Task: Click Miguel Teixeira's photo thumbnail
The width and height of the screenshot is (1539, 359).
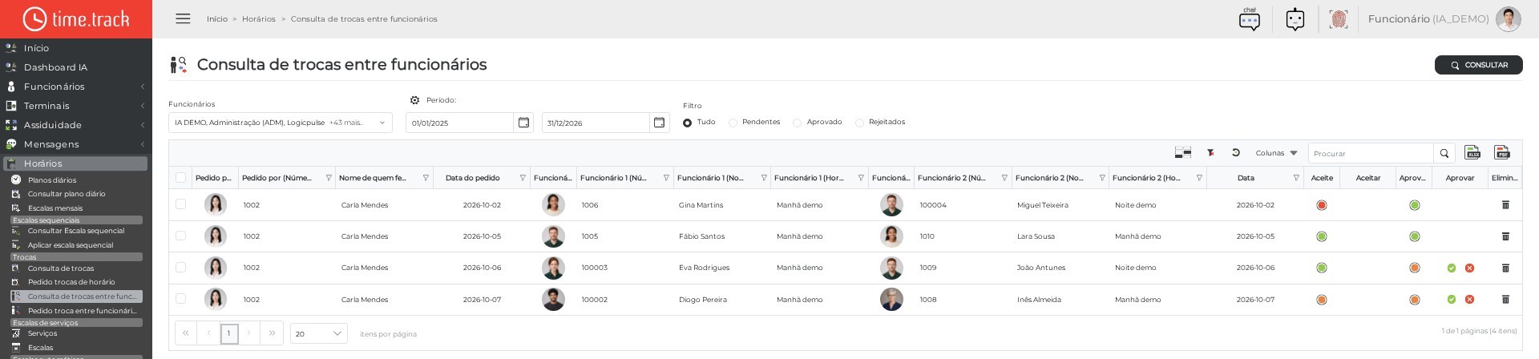Action: (x=891, y=205)
